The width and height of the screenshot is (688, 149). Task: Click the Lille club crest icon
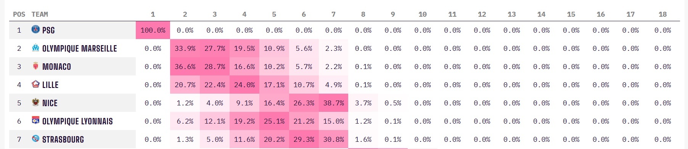[35, 84]
